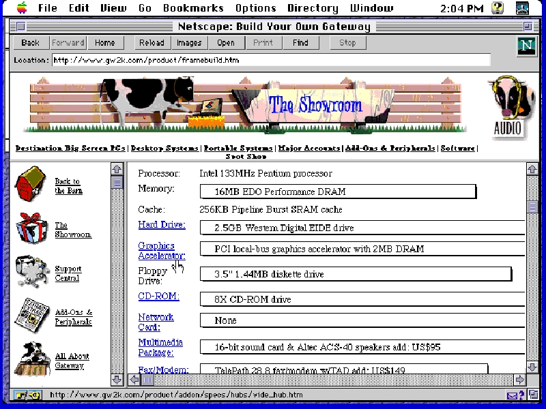Click the red barn icon
This screenshot has width=546, height=409.
point(30,184)
